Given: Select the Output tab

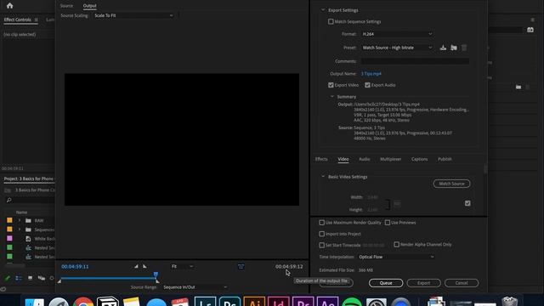Looking at the screenshot, I should click(x=89, y=6).
